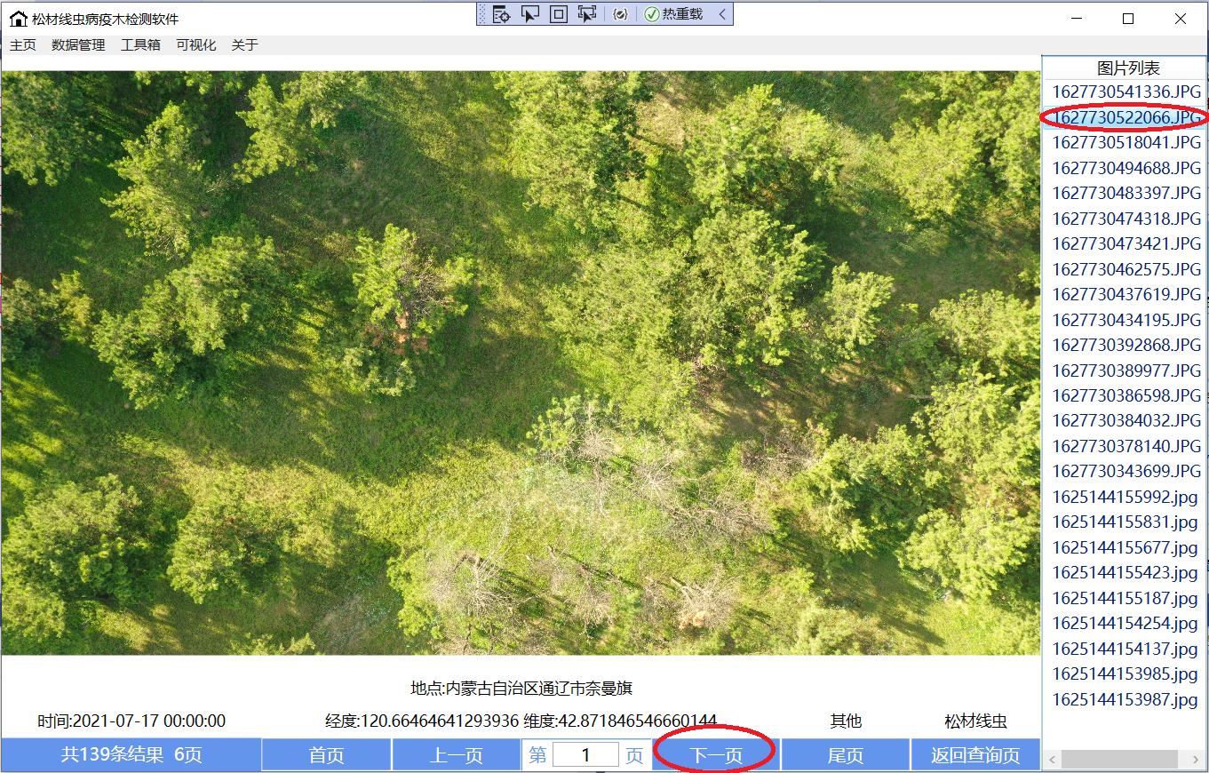Select 1627730474318.JPG in image list
The height and width of the screenshot is (773, 1209).
point(1125,219)
